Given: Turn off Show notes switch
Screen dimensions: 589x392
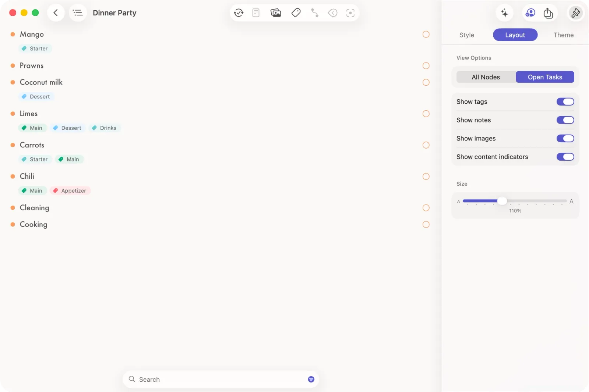Looking at the screenshot, I should click(565, 120).
